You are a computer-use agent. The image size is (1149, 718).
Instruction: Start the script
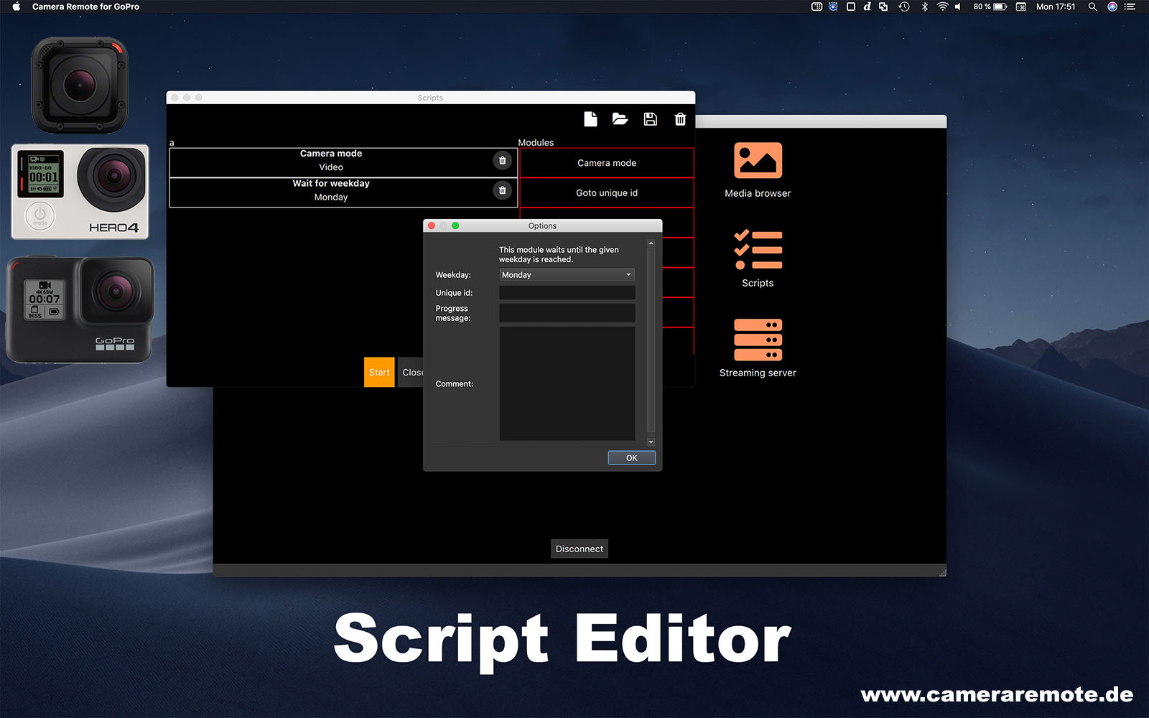tap(379, 372)
